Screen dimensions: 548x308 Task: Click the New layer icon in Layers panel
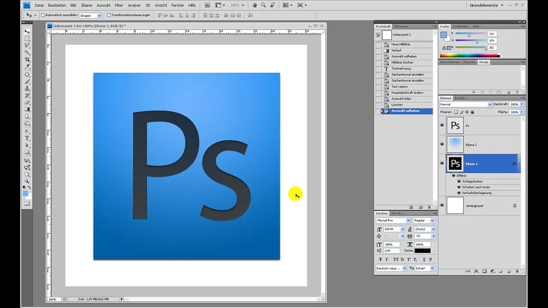point(508,271)
